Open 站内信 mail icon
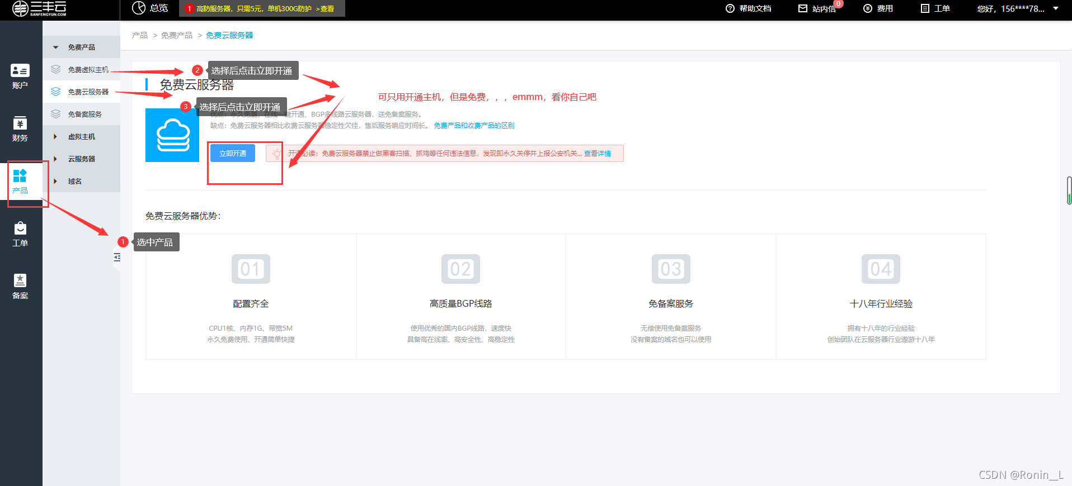This screenshot has height=486, width=1072. coord(803,8)
